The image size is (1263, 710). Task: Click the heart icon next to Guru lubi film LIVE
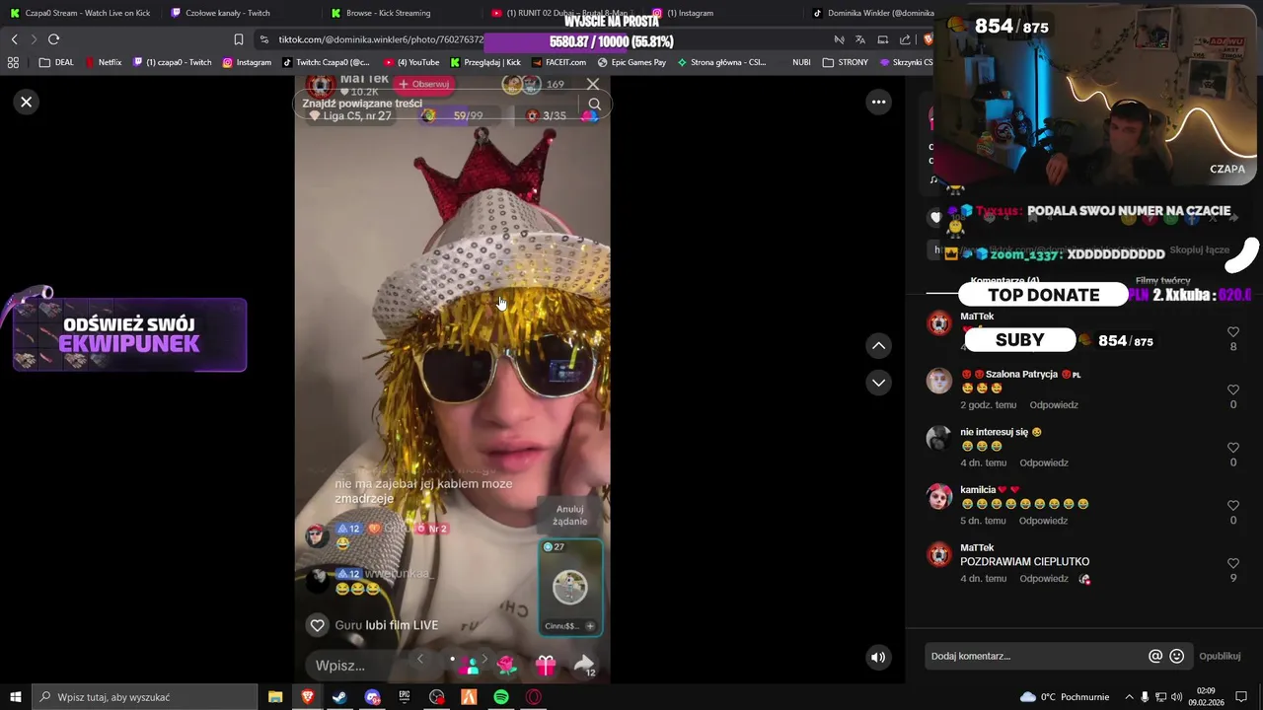317,625
